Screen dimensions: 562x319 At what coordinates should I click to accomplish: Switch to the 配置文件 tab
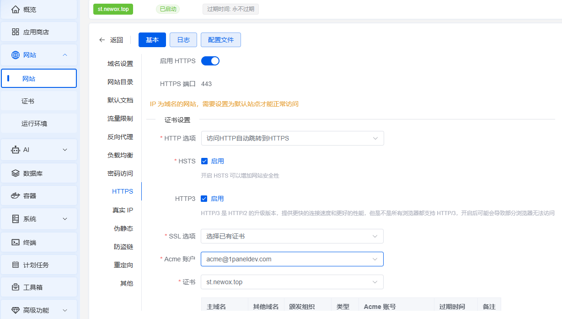coord(221,40)
